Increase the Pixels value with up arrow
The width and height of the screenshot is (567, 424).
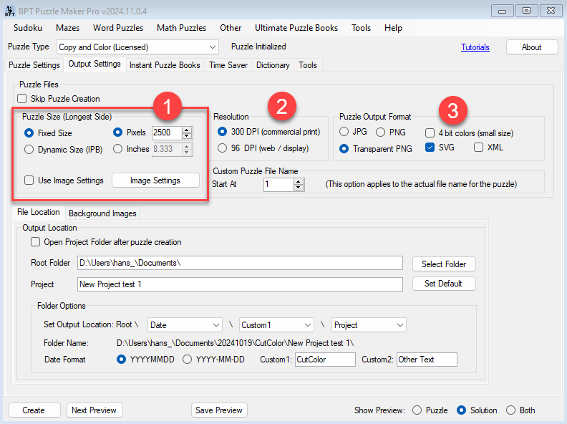pyautogui.click(x=187, y=130)
